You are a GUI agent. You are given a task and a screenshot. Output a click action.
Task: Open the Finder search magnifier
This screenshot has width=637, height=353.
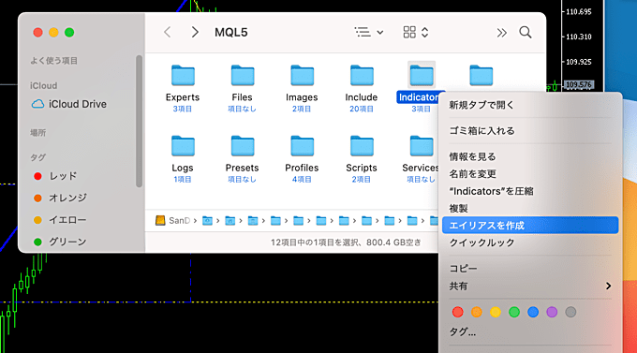point(526,32)
